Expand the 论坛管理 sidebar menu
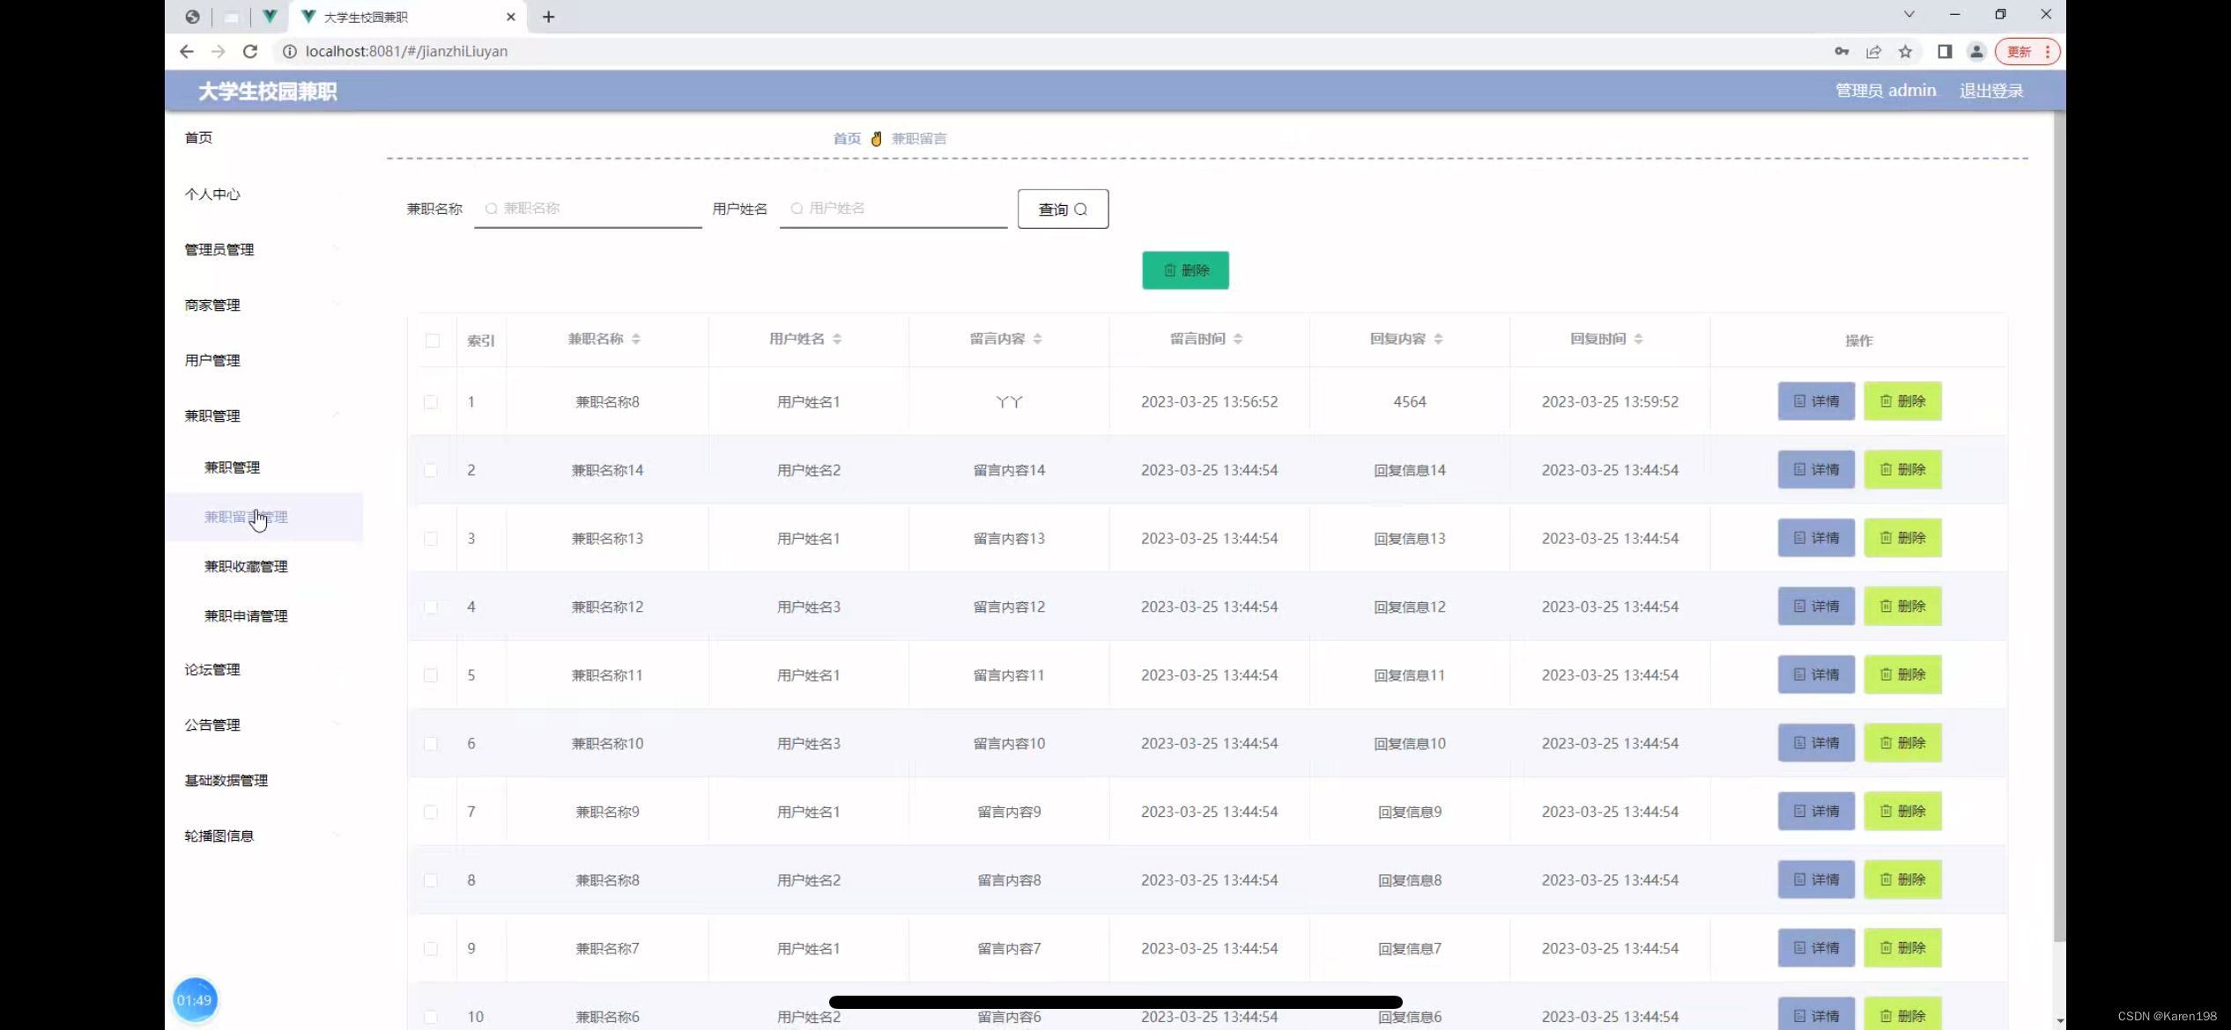This screenshot has width=2231, height=1030. click(263, 670)
